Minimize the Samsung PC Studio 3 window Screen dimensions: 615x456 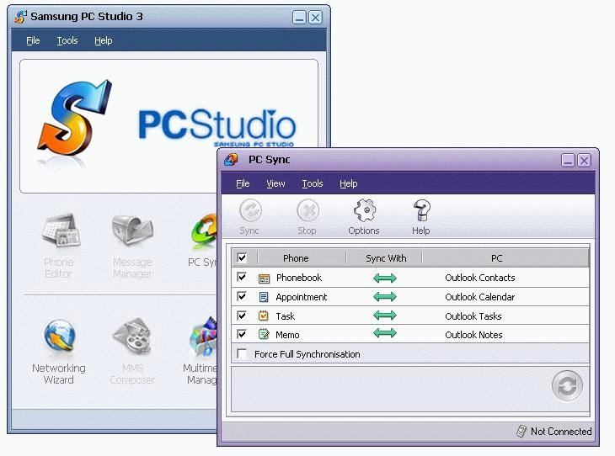point(299,17)
